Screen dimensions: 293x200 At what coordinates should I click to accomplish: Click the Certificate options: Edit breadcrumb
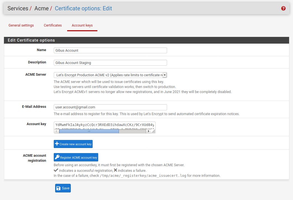[x=83, y=8]
